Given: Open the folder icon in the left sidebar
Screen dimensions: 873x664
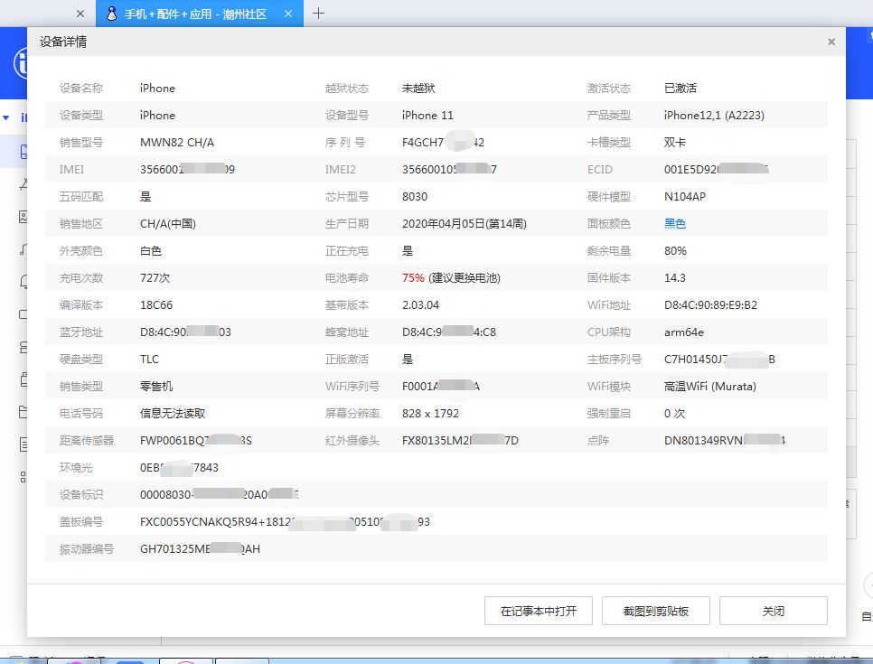Looking at the screenshot, I should (x=23, y=412).
